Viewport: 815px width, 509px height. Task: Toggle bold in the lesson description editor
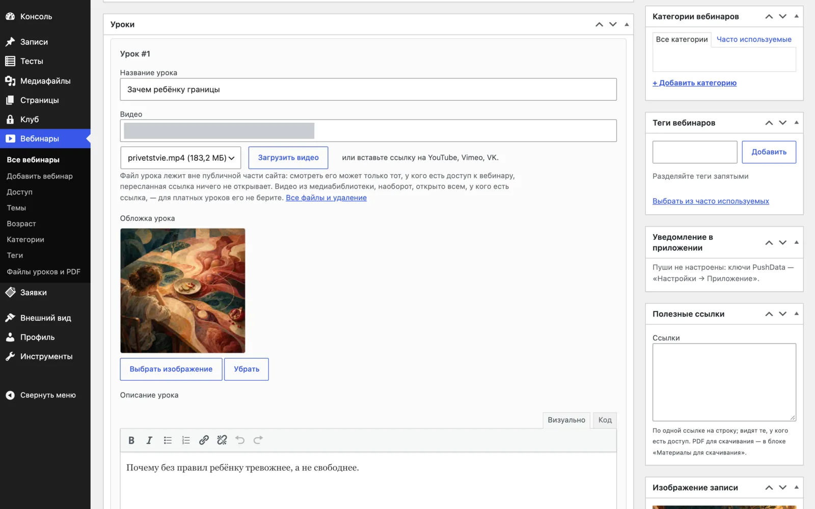point(131,440)
